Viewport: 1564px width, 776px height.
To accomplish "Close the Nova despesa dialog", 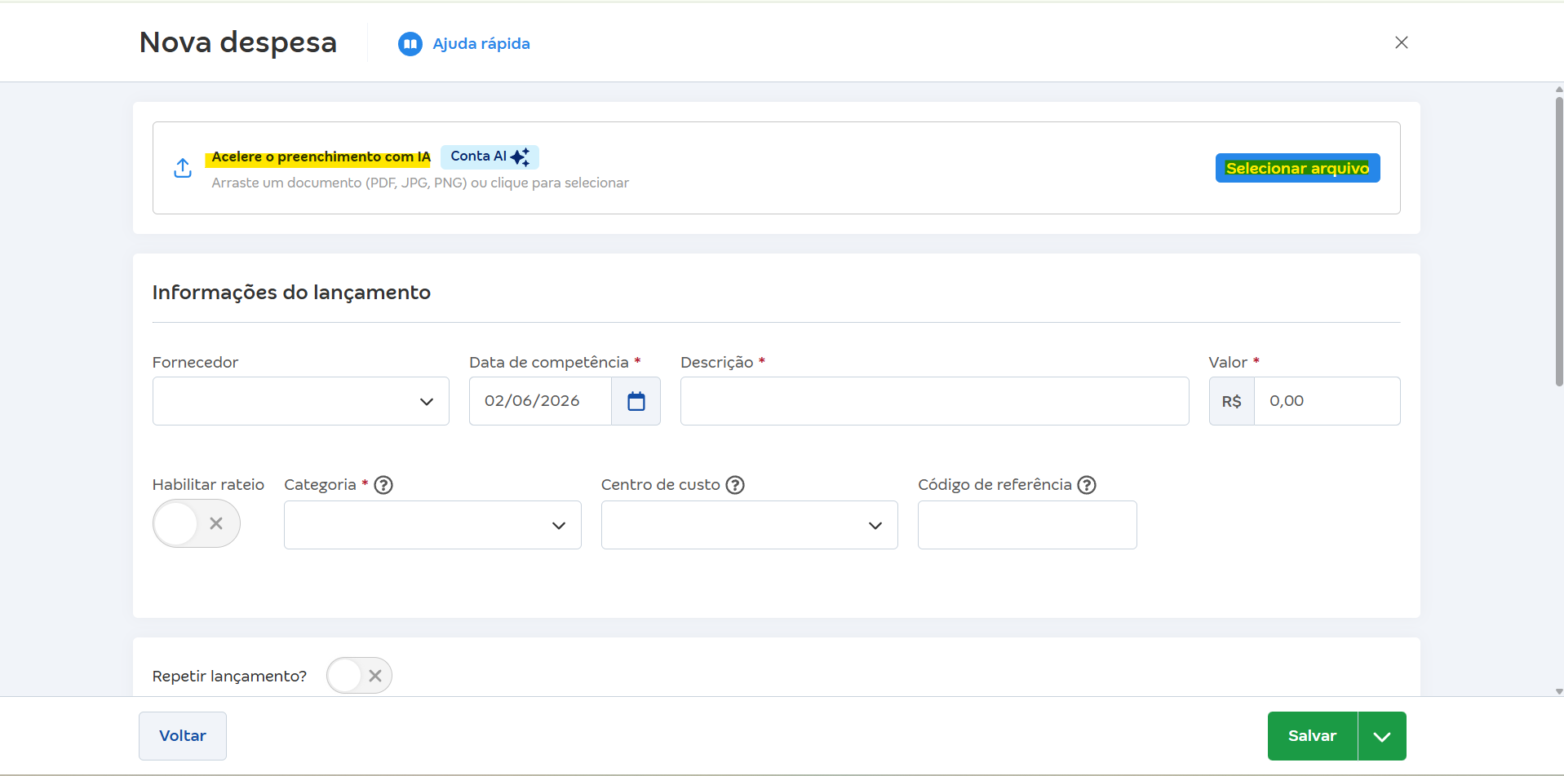I will click(x=1402, y=42).
